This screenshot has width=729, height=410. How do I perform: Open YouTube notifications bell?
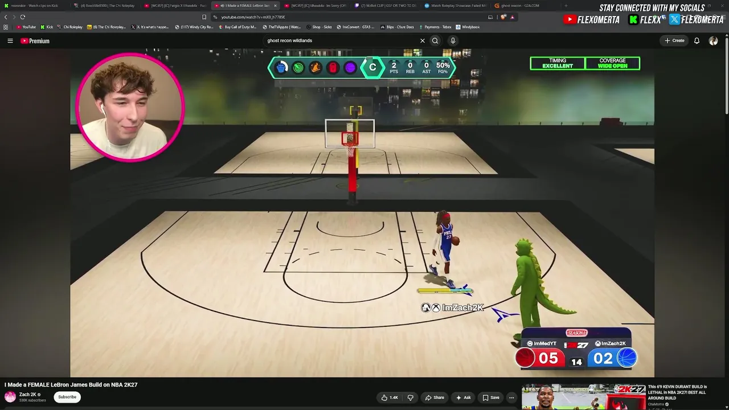pos(697,41)
